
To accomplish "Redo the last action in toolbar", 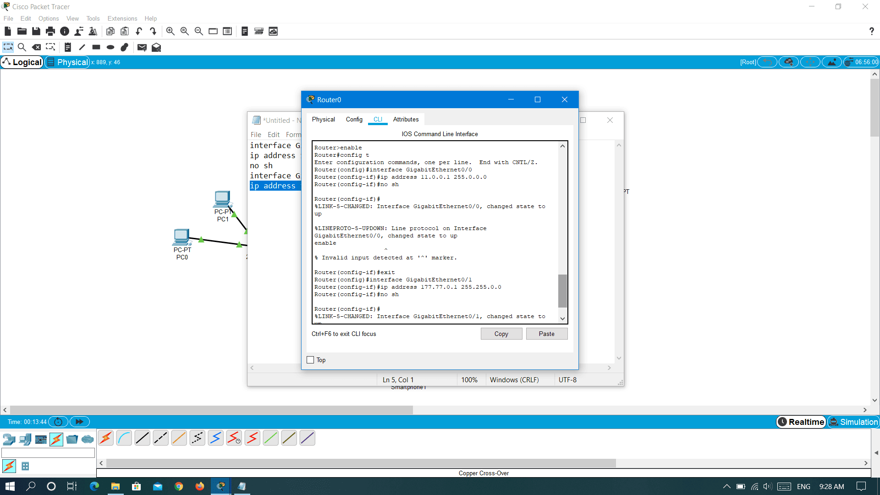I will pyautogui.click(x=153, y=31).
